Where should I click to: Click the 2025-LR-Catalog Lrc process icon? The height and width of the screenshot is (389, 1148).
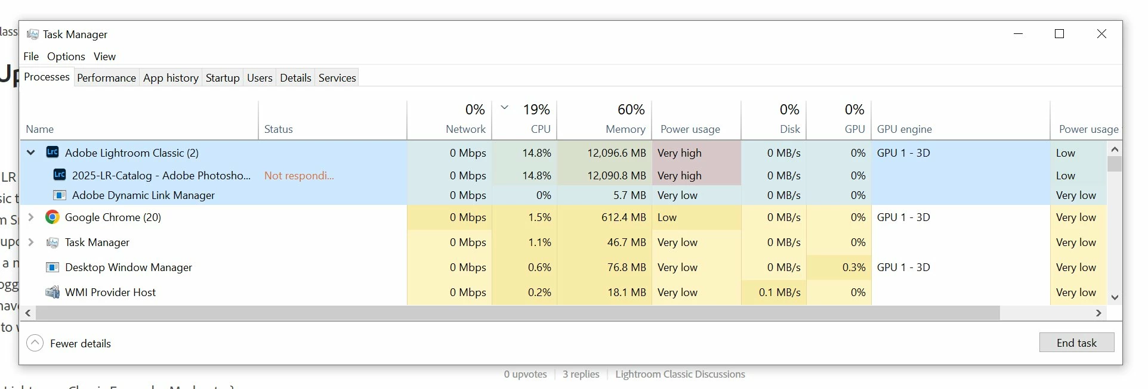click(60, 175)
